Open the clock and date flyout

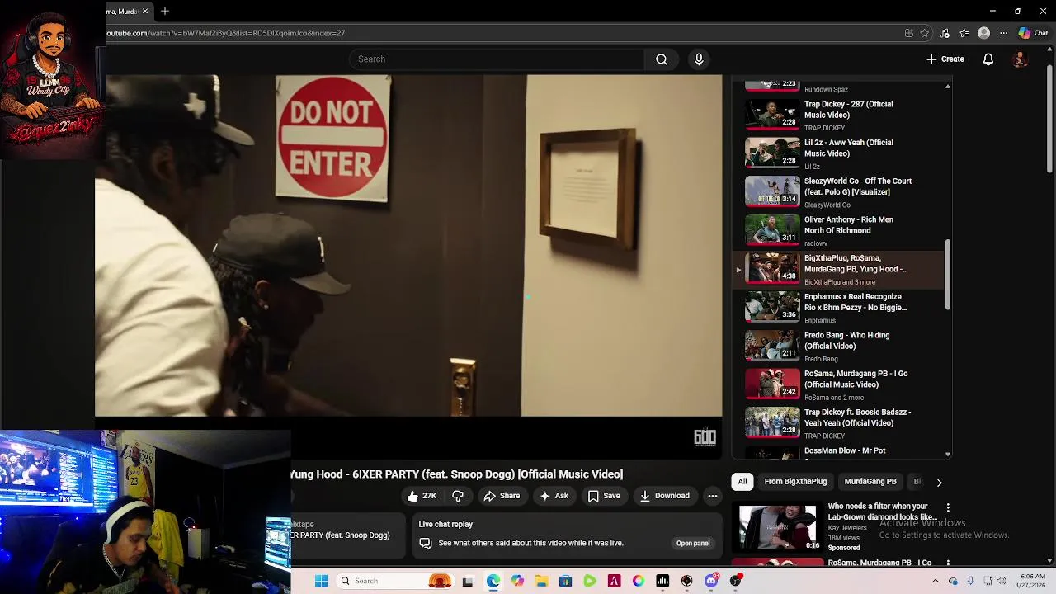(x=1032, y=581)
